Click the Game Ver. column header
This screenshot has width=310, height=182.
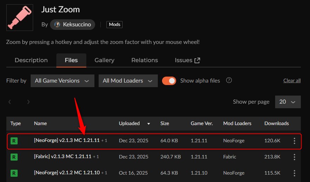click(201, 123)
